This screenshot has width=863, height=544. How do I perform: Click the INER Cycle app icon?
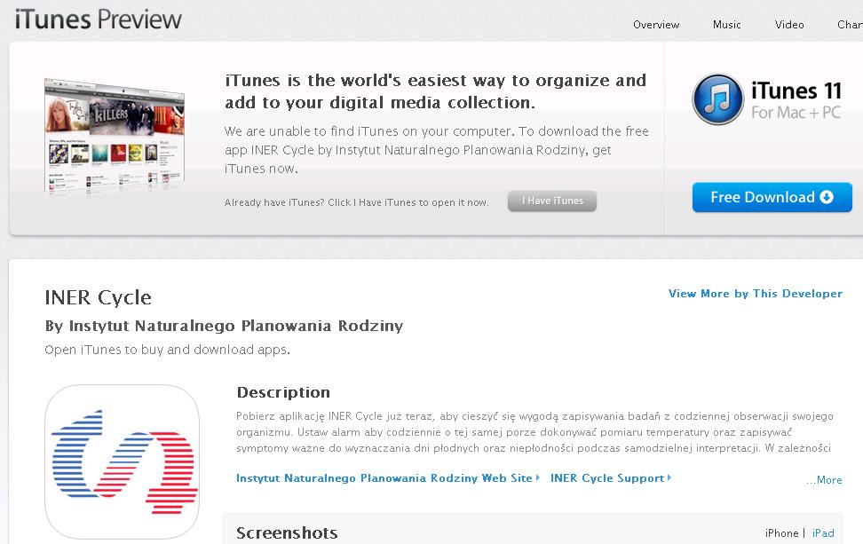click(x=122, y=461)
